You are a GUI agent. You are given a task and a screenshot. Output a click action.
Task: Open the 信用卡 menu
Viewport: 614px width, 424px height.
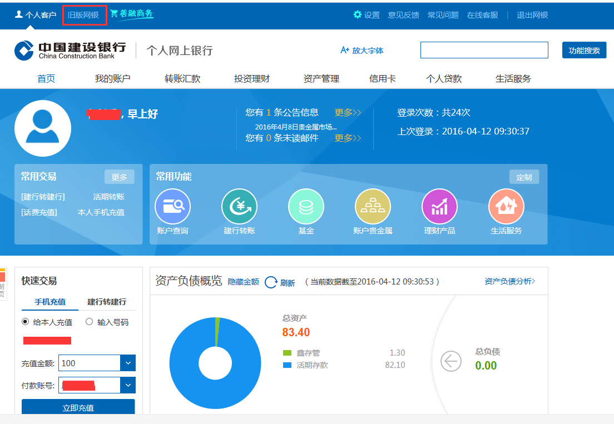[x=382, y=78]
